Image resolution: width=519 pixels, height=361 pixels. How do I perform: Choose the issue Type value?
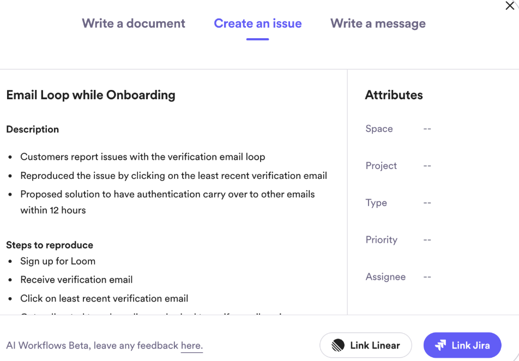tap(427, 203)
